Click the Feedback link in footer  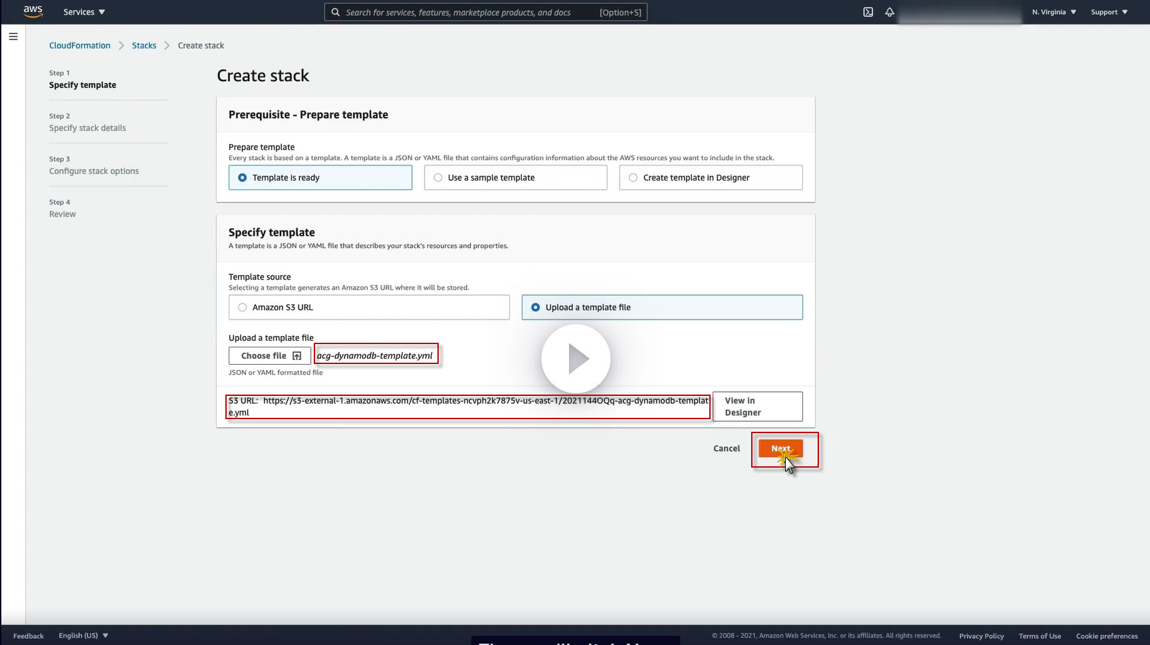(29, 636)
